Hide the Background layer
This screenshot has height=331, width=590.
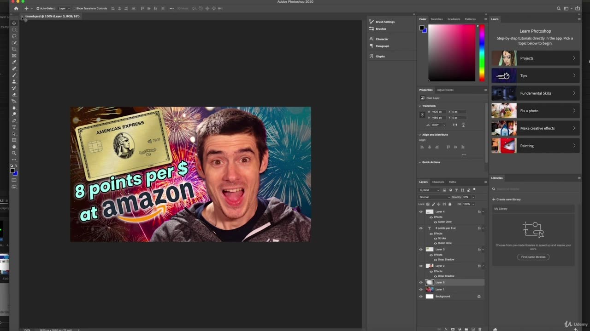421,297
